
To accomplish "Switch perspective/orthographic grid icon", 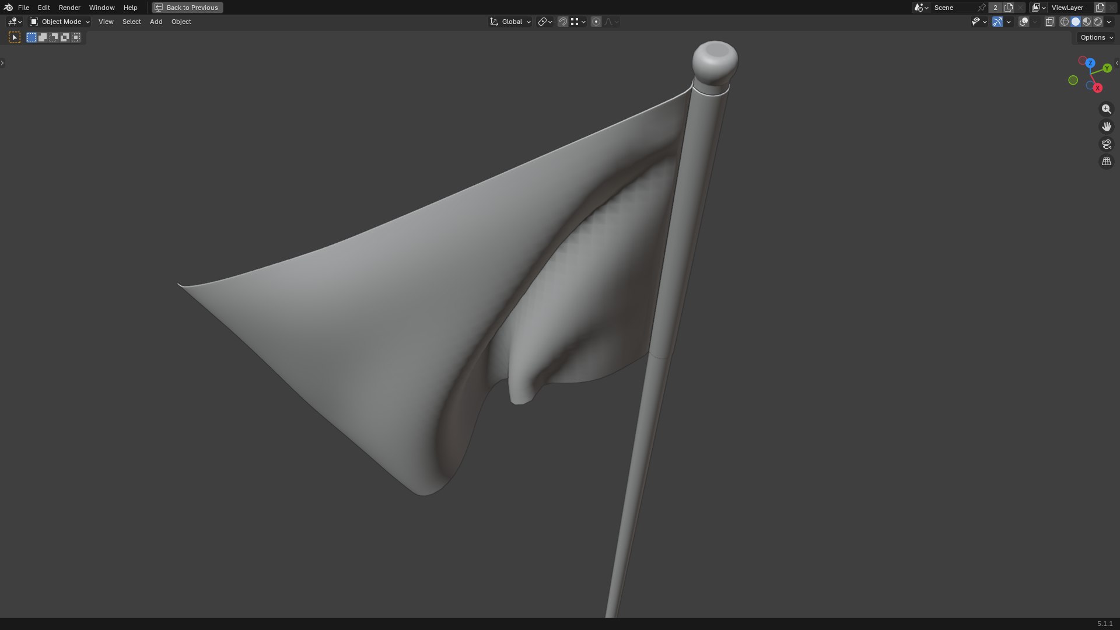I will click(1107, 162).
